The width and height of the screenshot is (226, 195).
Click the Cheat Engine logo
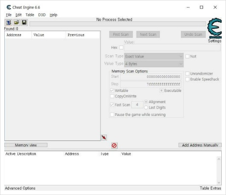click(214, 28)
